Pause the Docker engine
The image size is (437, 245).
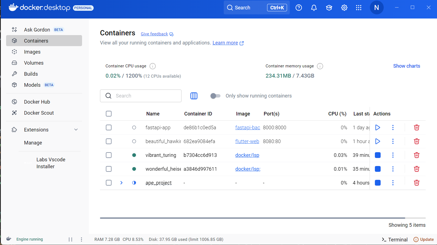pyautogui.click(x=70, y=239)
